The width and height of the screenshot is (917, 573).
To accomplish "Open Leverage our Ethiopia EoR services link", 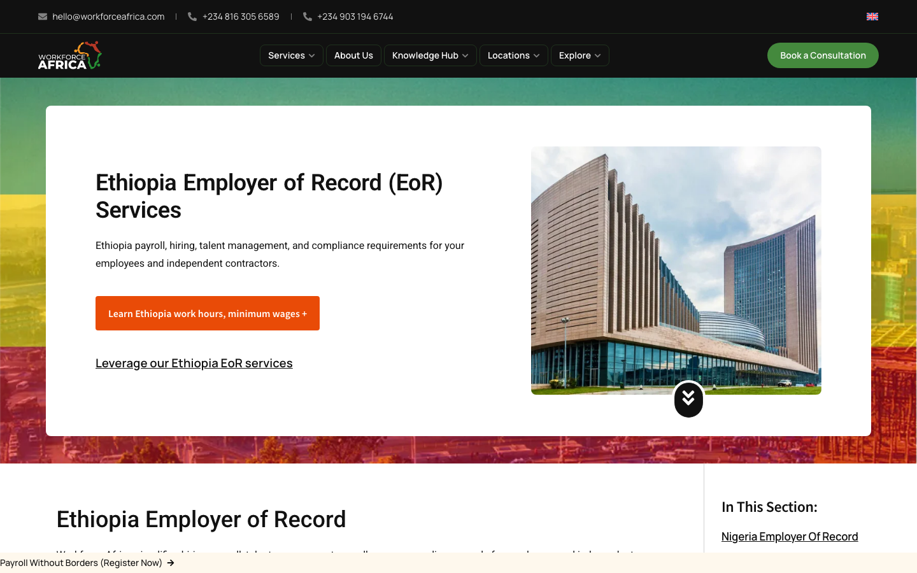I will click(x=194, y=363).
